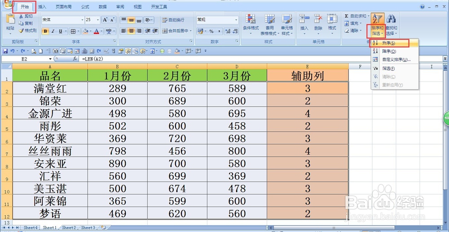Select column E header
Image resolution: width=449 pixels, height=232 pixels.
pos(308,66)
